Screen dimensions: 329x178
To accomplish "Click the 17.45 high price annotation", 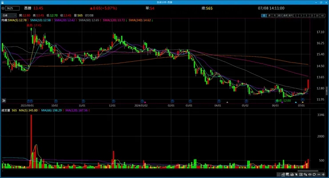I will (x=34, y=25).
